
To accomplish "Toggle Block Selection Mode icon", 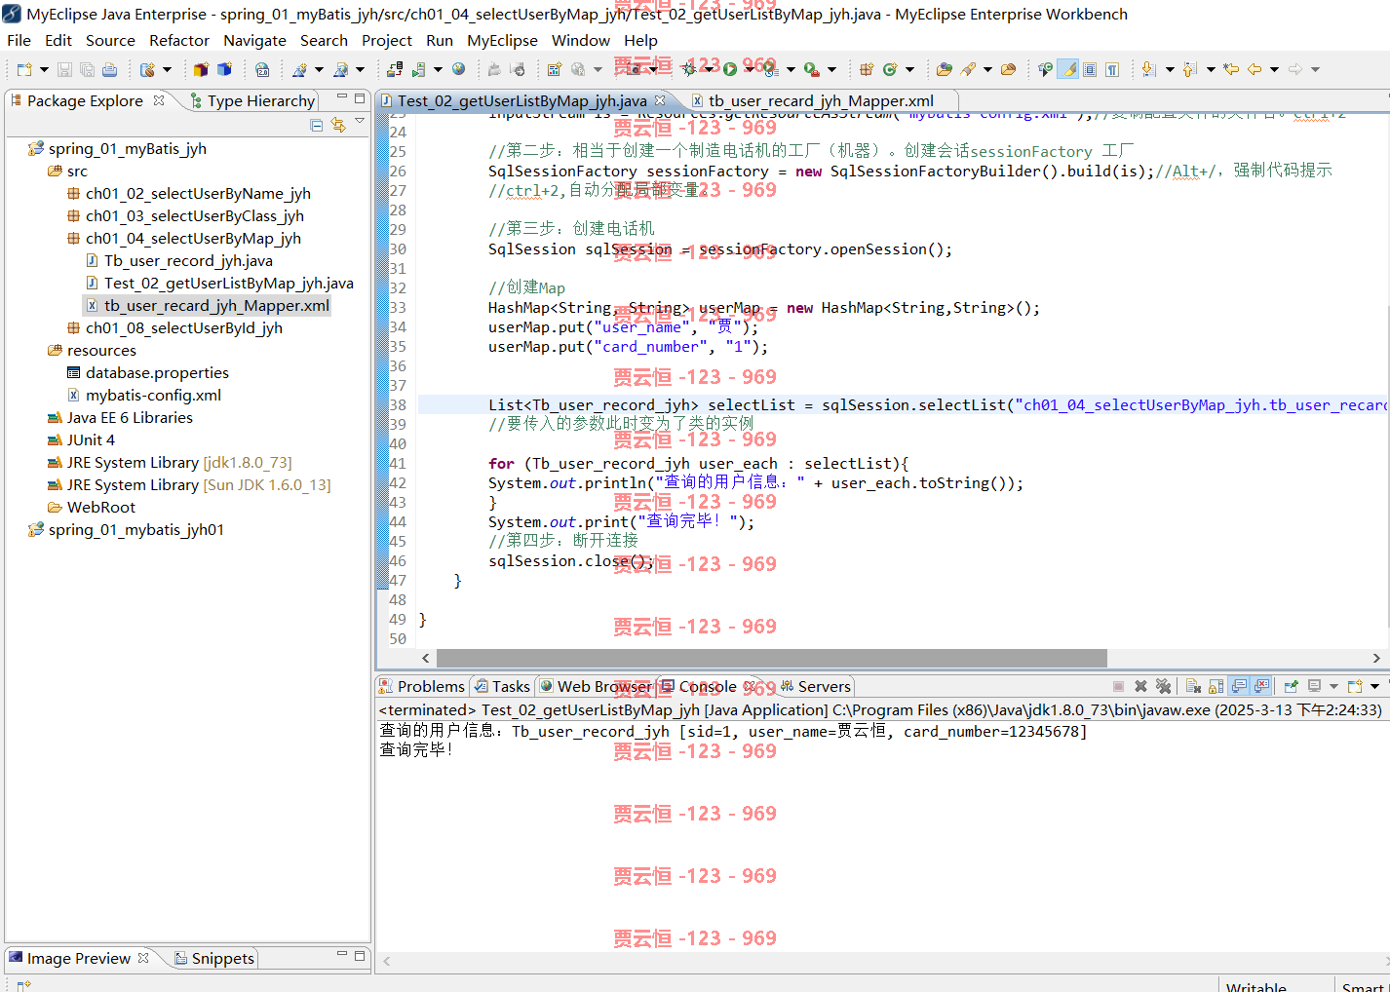I will pyautogui.click(x=1090, y=69).
